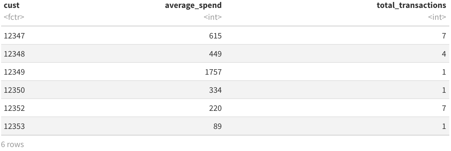Click average spend value 1757
The image size is (451, 151).
tap(213, 72)
